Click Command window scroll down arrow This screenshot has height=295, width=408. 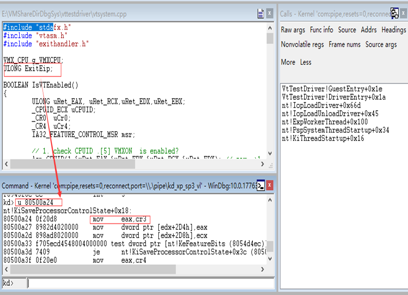pos(270,259)
